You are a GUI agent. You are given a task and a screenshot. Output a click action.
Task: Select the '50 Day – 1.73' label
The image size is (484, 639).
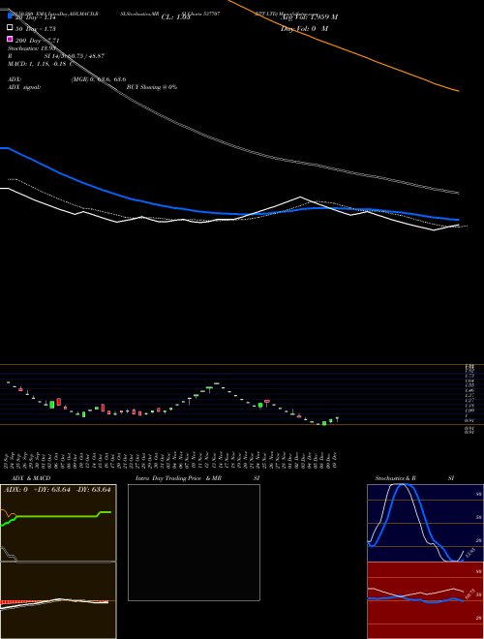[35, 29]
